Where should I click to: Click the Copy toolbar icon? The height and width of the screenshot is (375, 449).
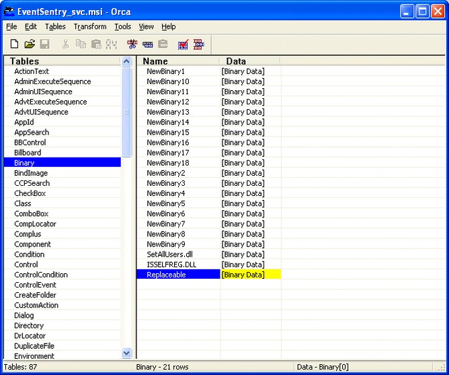(81, 44)
